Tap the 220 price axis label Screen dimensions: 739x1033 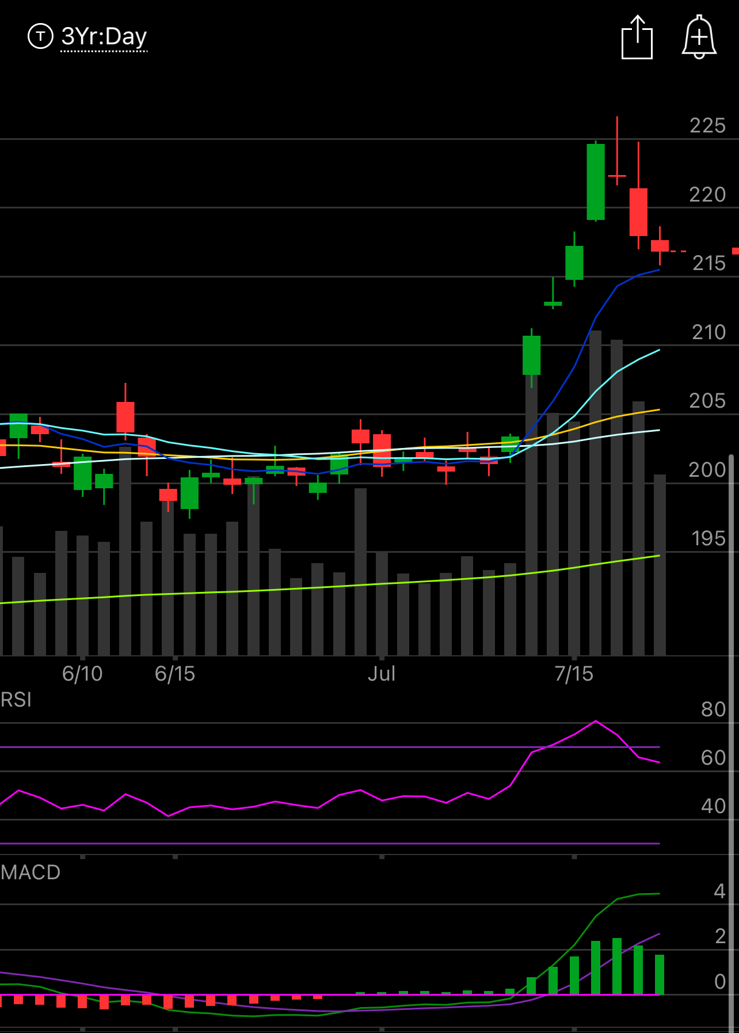(x=707, y=195)
